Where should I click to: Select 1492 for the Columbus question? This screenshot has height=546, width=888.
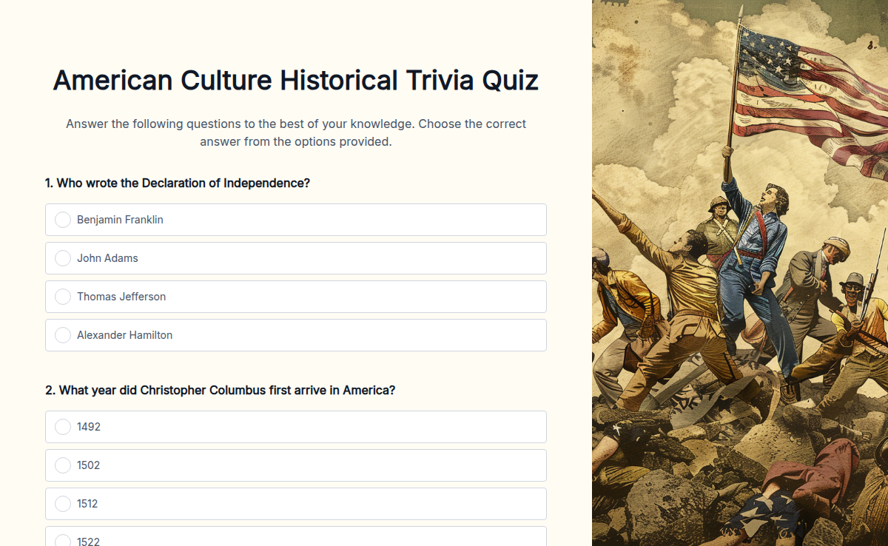coord(63,427)
